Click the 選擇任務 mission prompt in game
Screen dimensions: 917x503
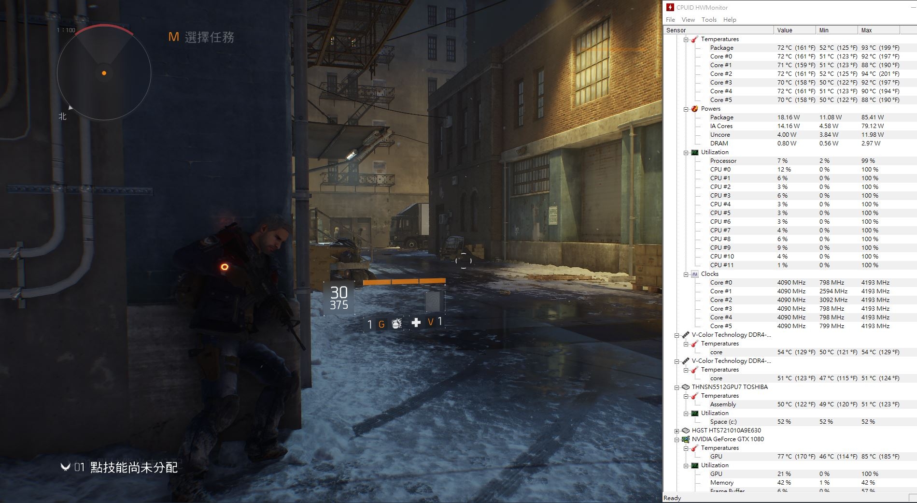201,37
